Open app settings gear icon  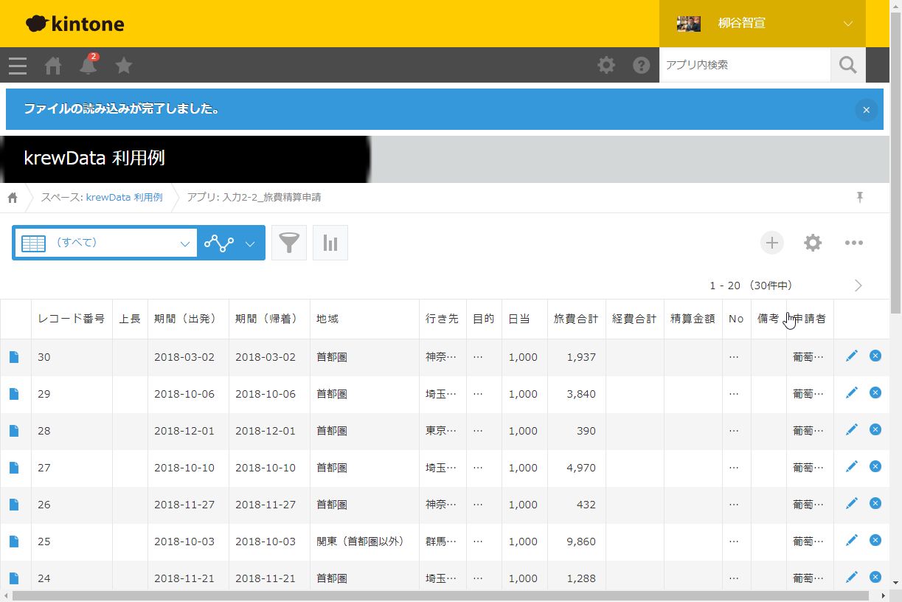point(813,243)
